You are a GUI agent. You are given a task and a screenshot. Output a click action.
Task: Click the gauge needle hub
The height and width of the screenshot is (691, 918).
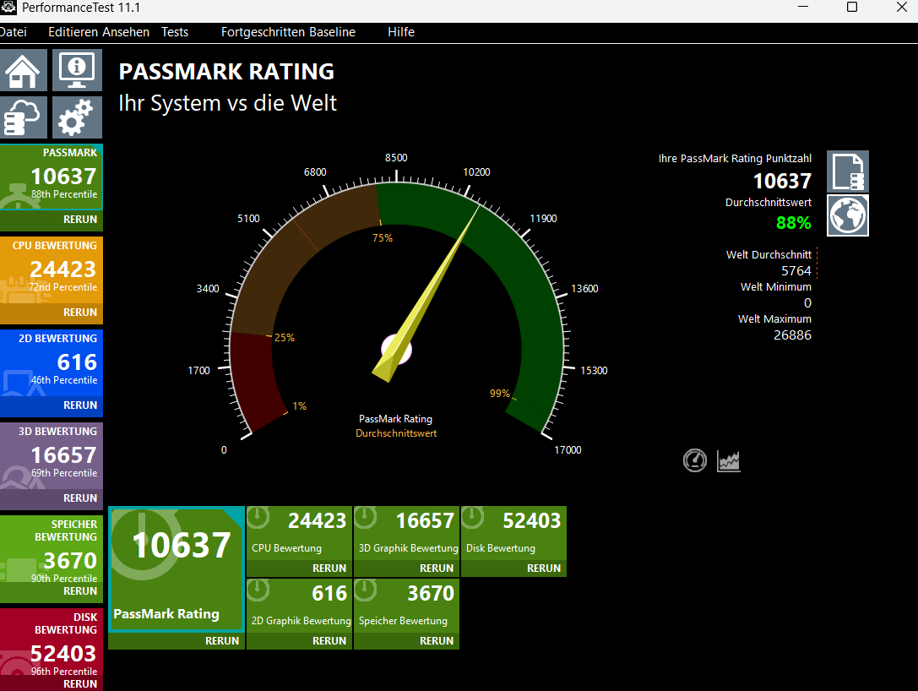396,351
